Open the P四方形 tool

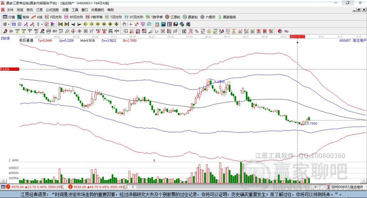click(x=53, y=17)
